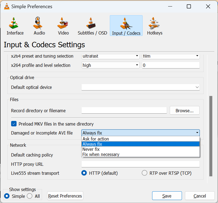Click the vertical scrollbar thumb
Image resolution: width=218 pixels, height=203 pixels.
(211, 136)
